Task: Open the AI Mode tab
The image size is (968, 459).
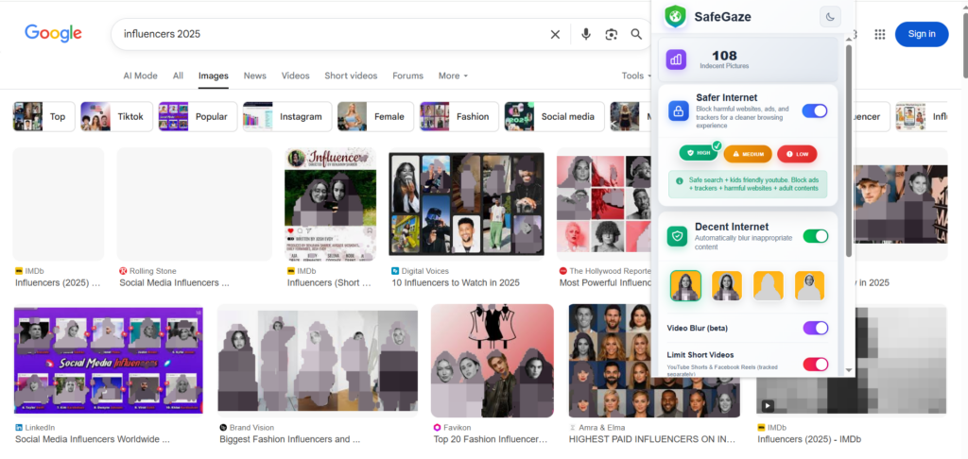Action: (x=140, y=76)
